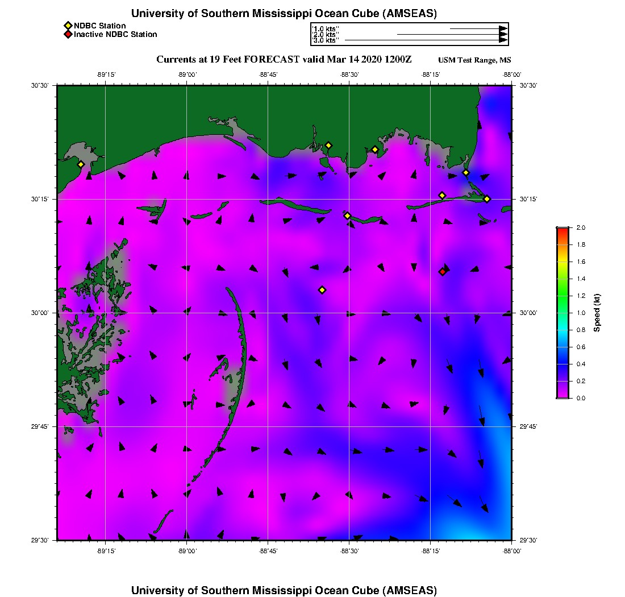The image size is (625, 597).
Task: Click the "Speed (kt)" colorbar axis label
Action: [x=597, y=313]
